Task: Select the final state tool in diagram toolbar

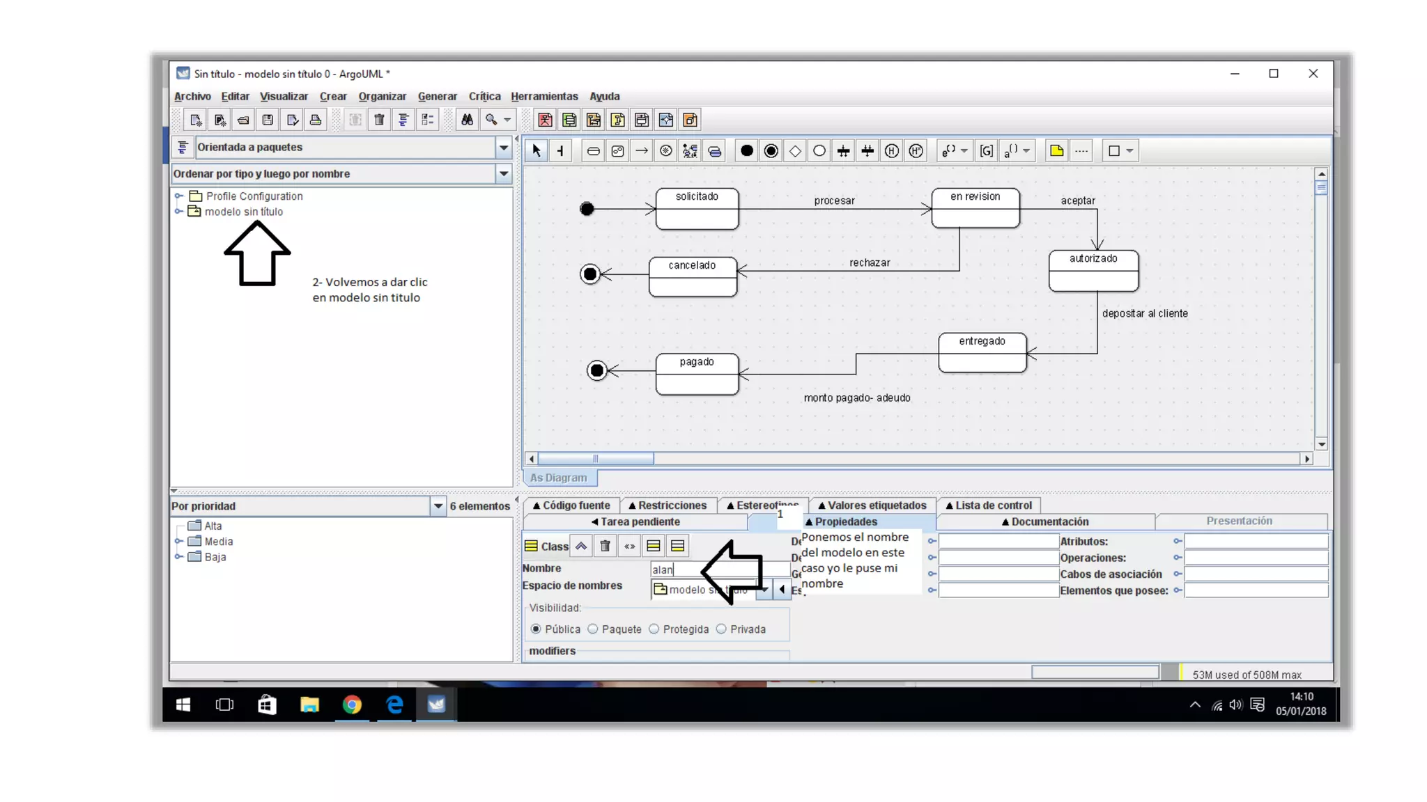Action: [x=771, y=150]
